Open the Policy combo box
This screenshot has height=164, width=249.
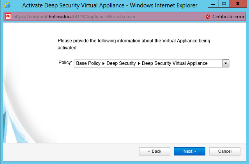147,63
